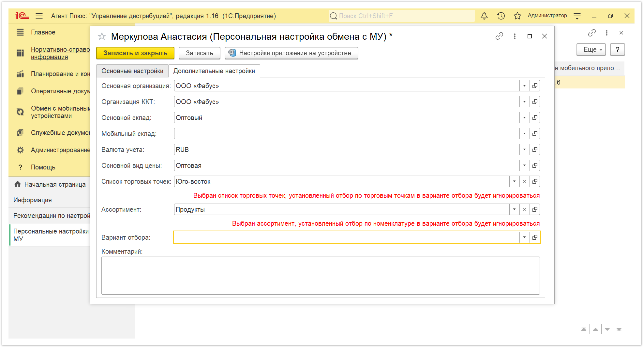Expand the Валюта учета dropdown
This screenshot has width=643, height=347.
524,150
